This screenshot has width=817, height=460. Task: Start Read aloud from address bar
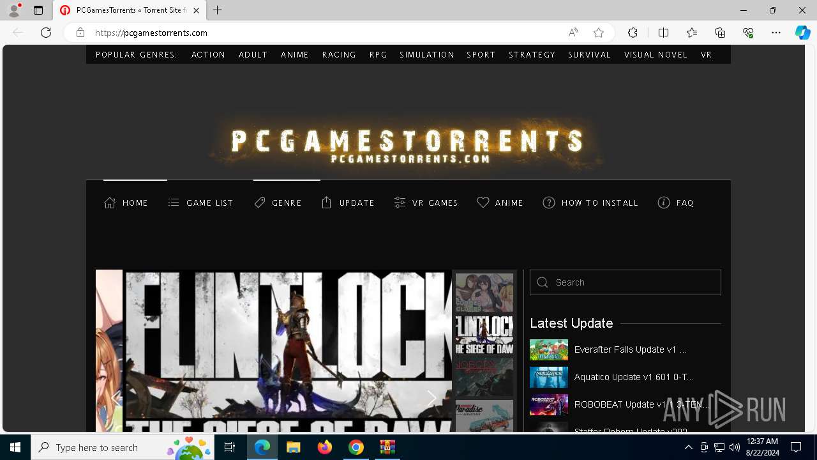[573, 33]
